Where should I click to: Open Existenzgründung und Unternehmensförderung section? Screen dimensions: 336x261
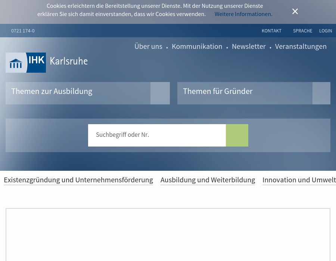78,180
